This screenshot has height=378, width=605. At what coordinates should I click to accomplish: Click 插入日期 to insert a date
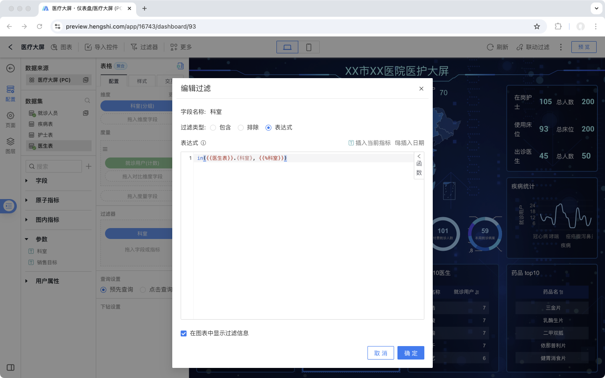(410, 143)
